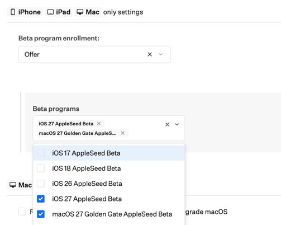Open the Beta program enrollment dropdown chevron

161,54
